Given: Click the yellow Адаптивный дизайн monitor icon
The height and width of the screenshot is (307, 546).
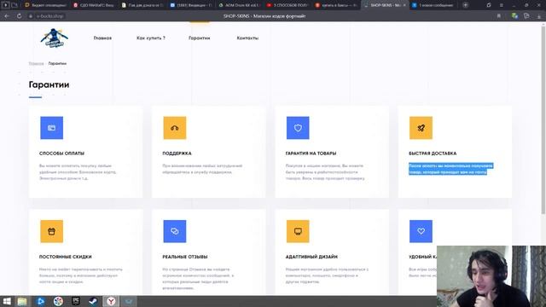Looking at the screenshot, I should coord(298,231).
